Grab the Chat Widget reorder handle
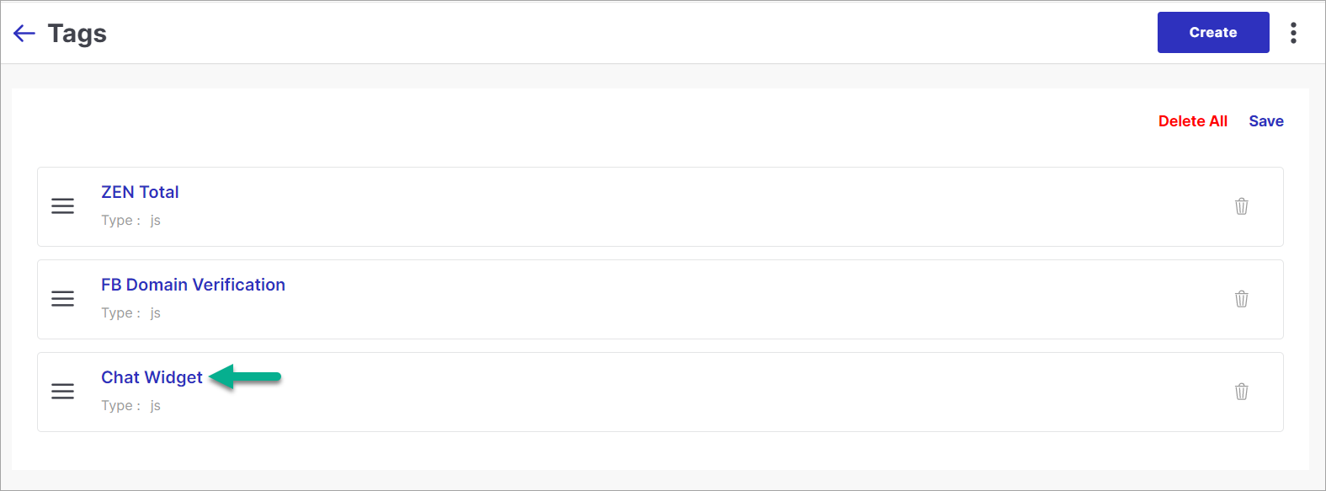This screenshot has width=1326, height=491. [63, 392]
